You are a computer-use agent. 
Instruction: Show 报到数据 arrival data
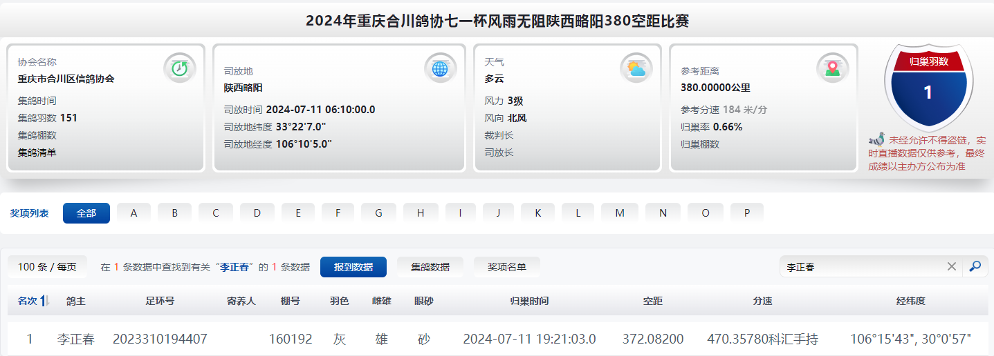[x=353, y=267]
